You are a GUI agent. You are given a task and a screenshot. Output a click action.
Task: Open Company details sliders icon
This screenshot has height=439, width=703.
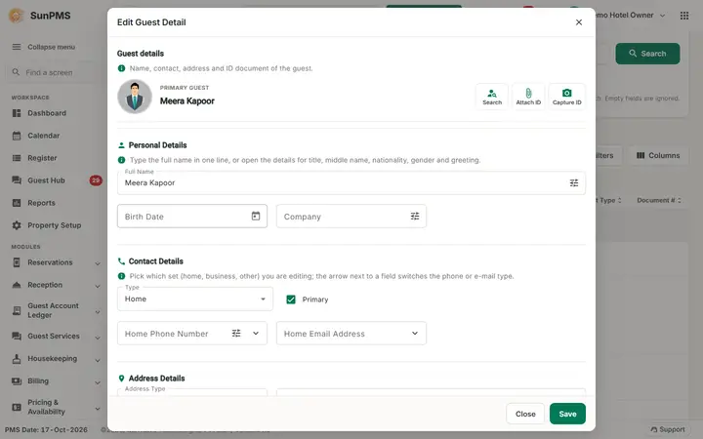click(415, 216)
